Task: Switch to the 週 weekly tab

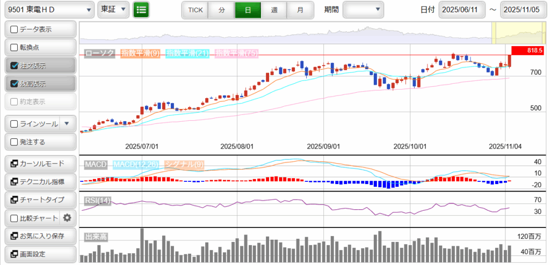Action: [274, 10]
